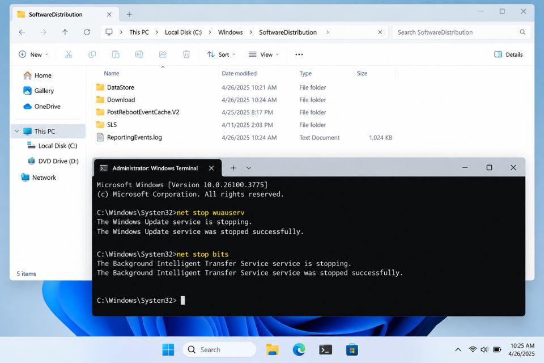Click the search magnifier icon in Explorer
The image size is (544, 363).
(522, 32)
